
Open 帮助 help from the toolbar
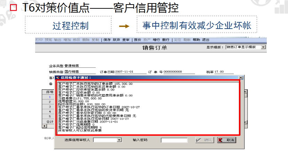pos(196,40)
